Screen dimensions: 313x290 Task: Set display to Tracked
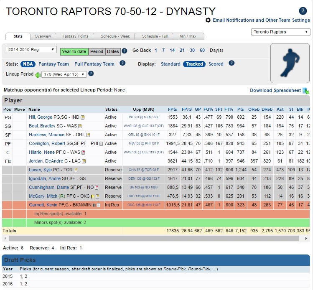194,64
